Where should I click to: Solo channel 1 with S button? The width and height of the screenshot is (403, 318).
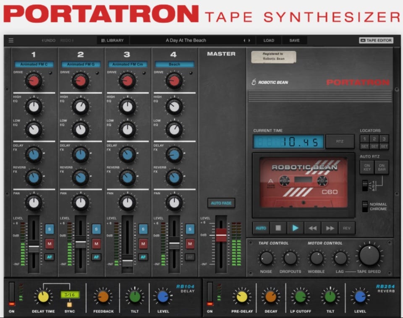point(50,229)
